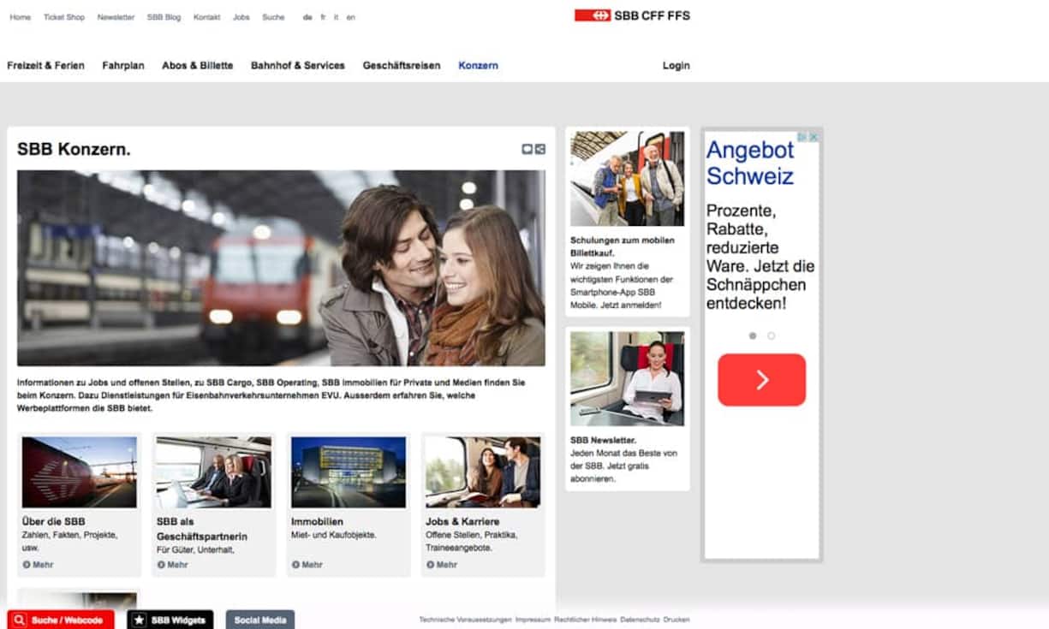The width and height of the screenshot is (1049, 629).
Task: Click the red arrow button in the ad
Action: pyautogui.click(x=761, y=380)
